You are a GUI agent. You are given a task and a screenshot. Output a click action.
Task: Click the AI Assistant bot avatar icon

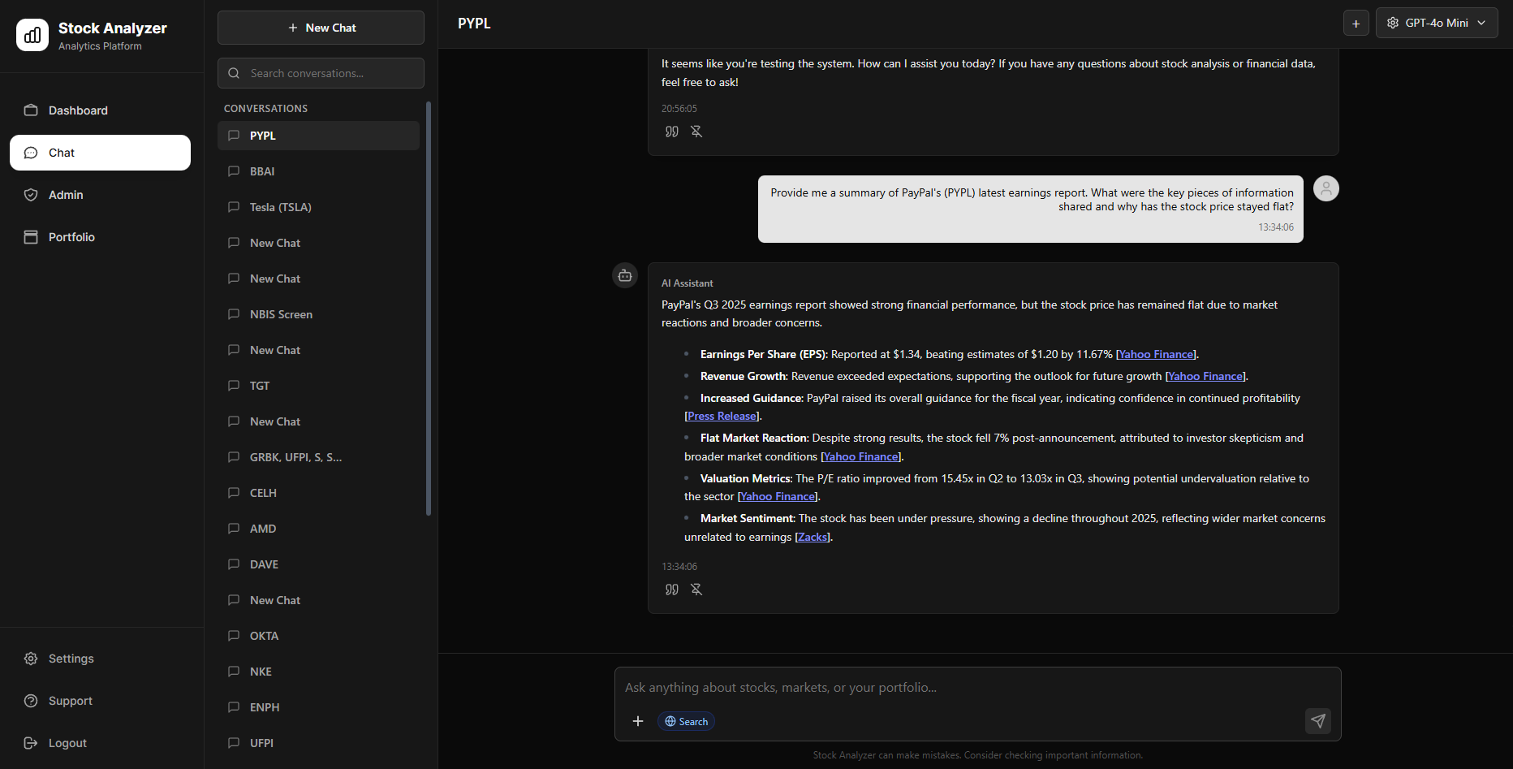[x=625, y=276]
